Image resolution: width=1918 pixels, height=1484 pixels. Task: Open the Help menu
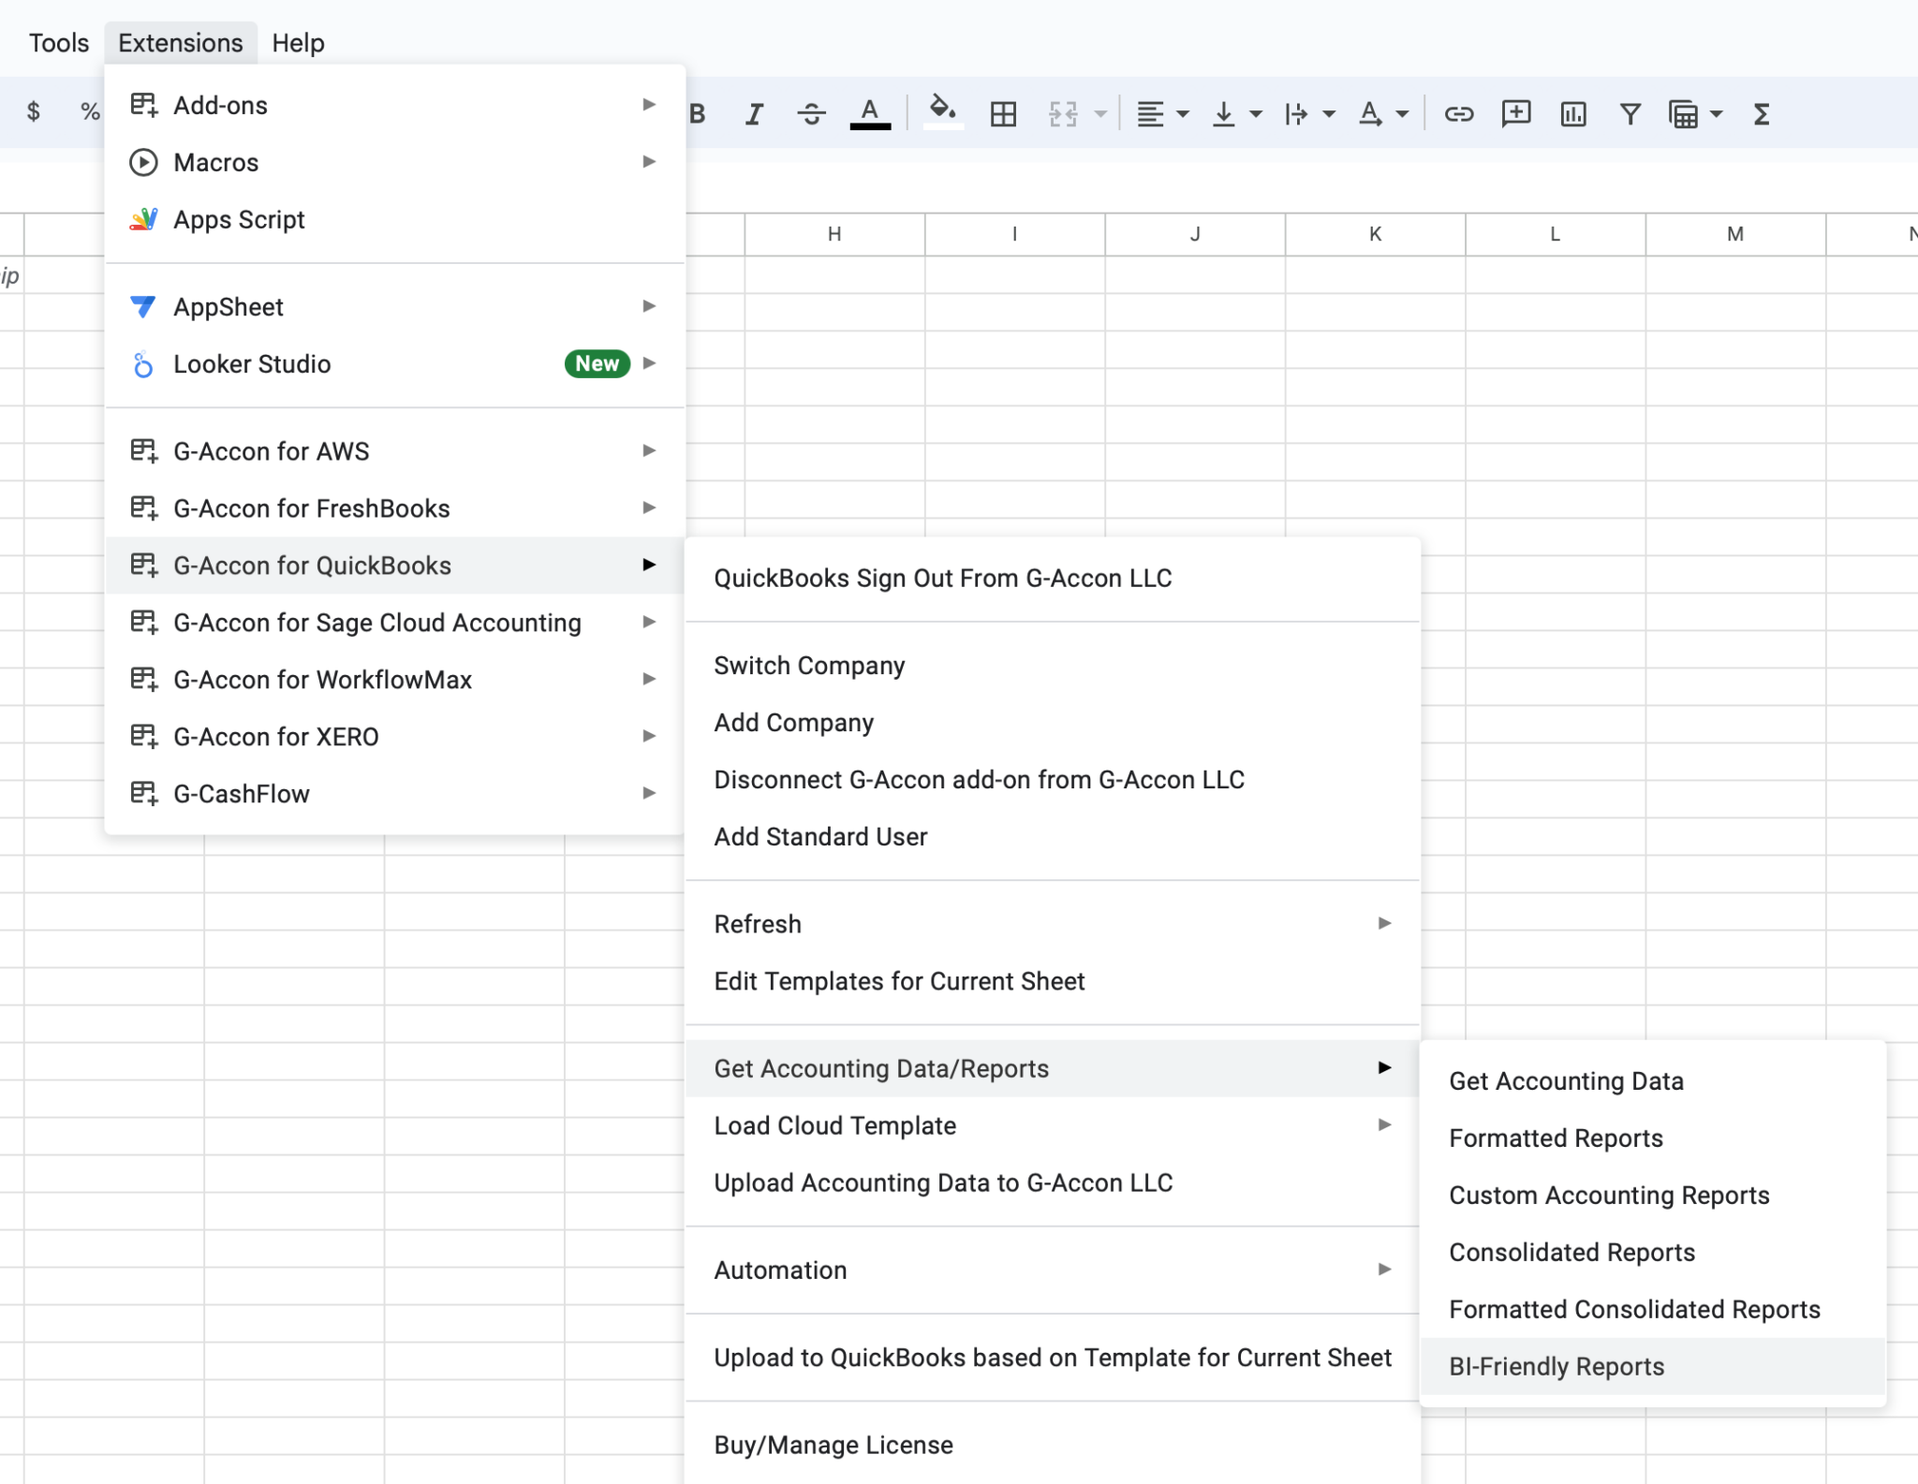[298, 43]
